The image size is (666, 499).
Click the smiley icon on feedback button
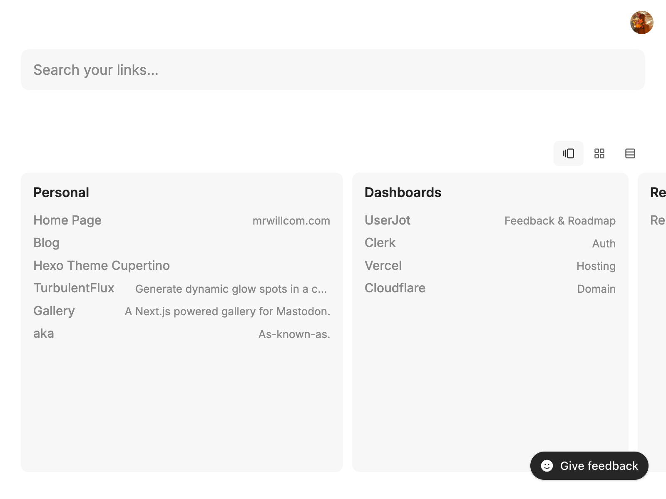547,466
